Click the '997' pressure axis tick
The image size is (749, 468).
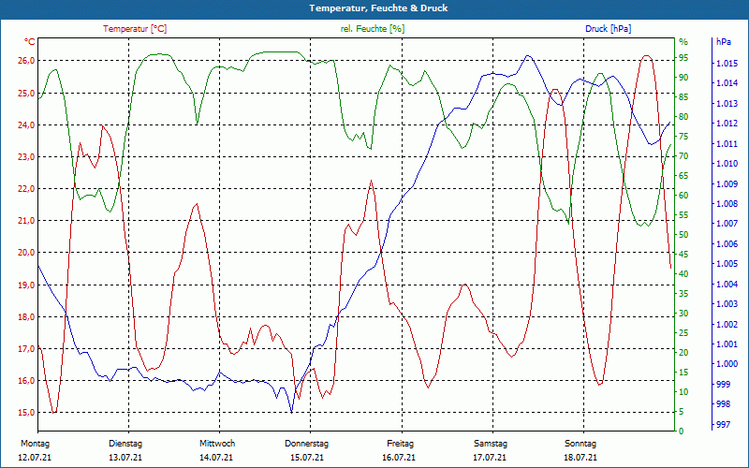pyautogui.click(x=722, y=425)
